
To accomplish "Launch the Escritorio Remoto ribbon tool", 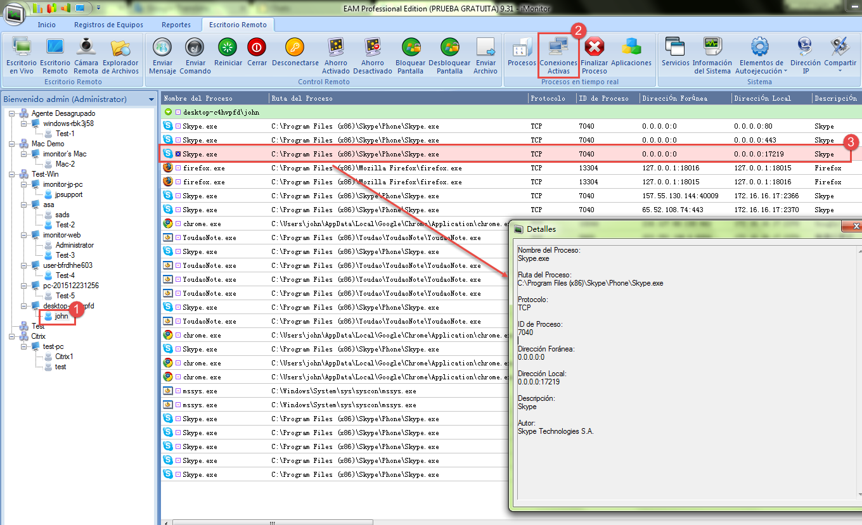I will (x=55, y=56).
